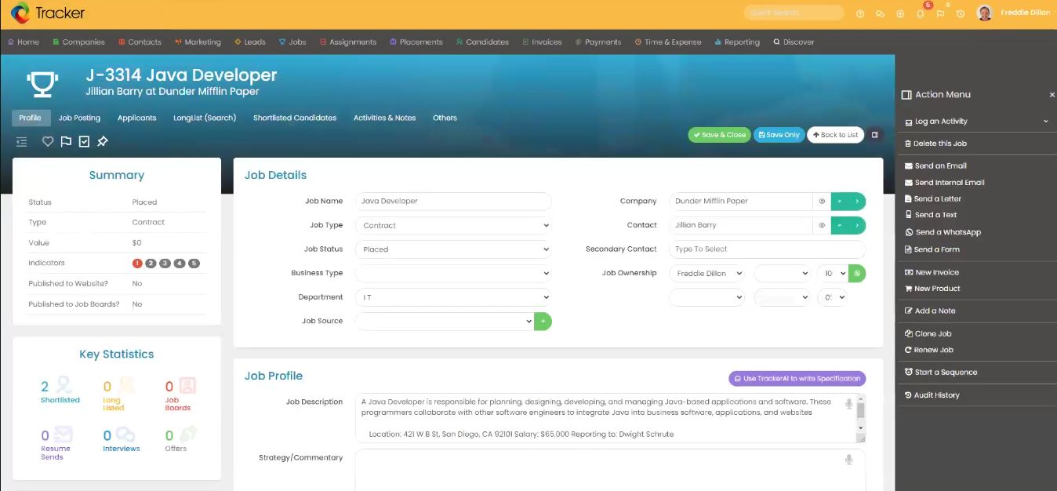Click green plus beside Job Source
This screenshot has width=1057, height=491.
543,321
